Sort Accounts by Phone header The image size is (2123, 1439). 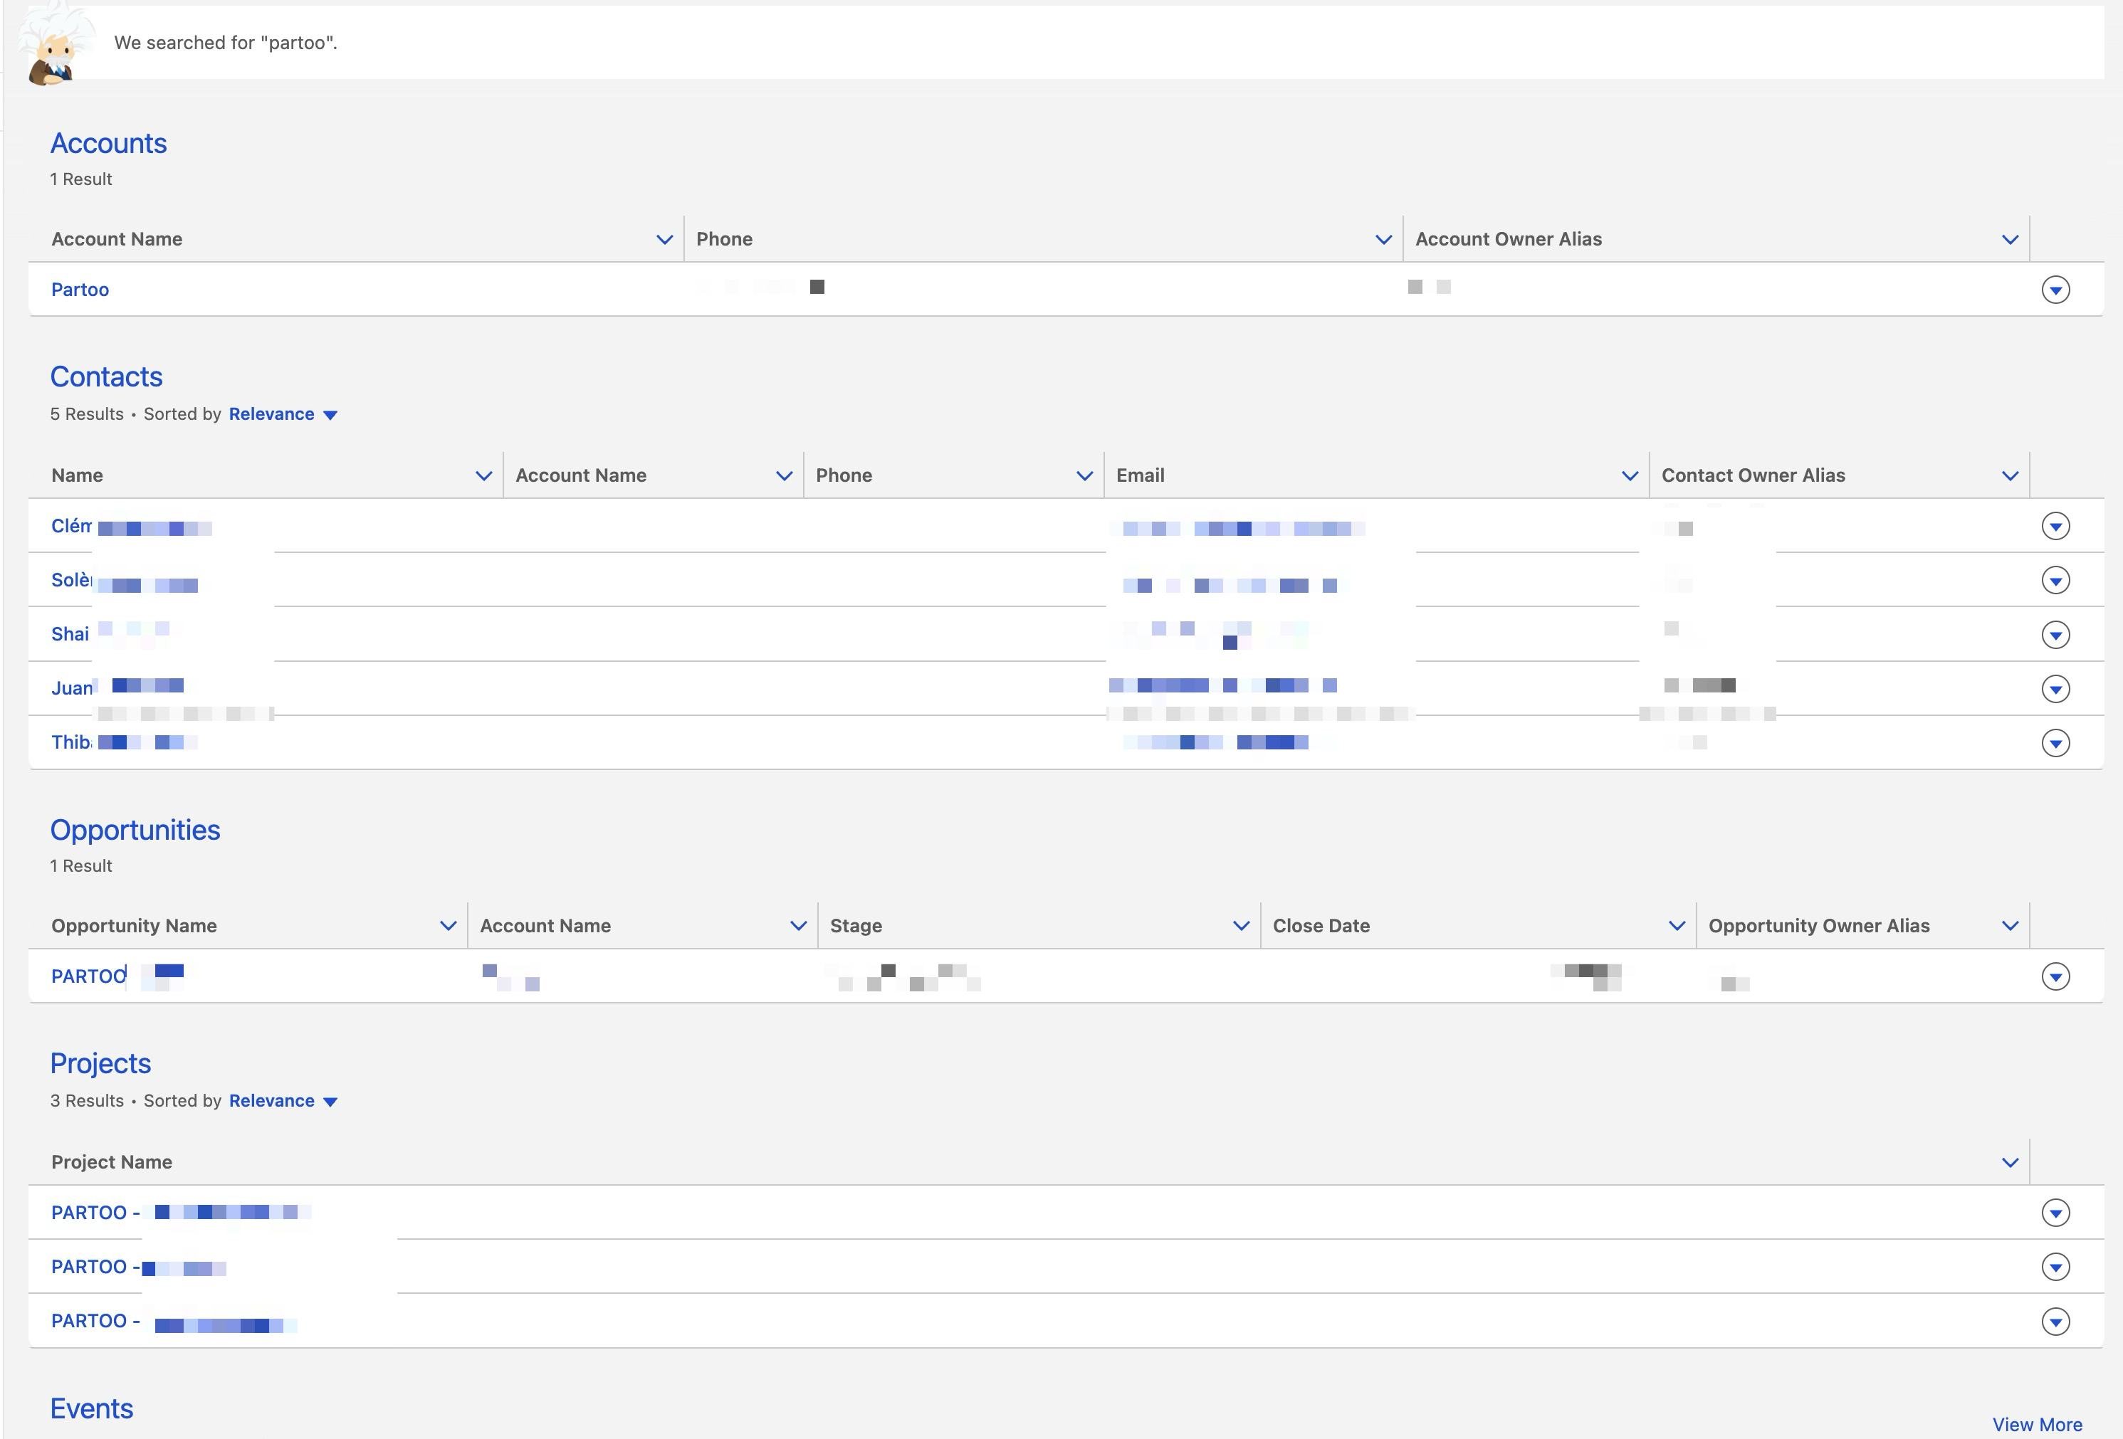point(725,239)
